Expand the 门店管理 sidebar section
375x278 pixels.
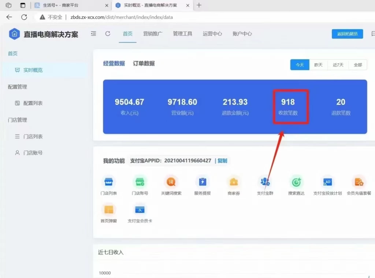tap(18, 120)
